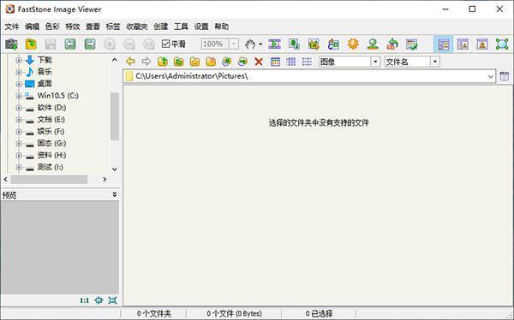Switch to browser thumbnail layout view

click(x=443, y=44)
